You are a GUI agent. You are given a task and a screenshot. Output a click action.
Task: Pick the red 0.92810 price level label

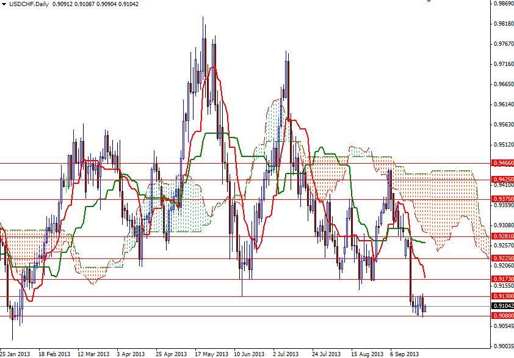pyautogui.click(x=502, y=236)
